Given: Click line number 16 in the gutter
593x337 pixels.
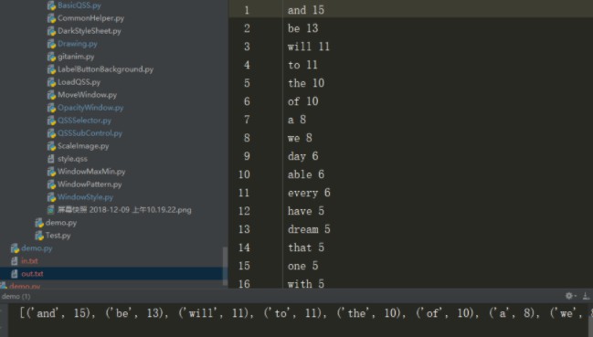Looking at the screenshot, I should (x=244, y=283).
